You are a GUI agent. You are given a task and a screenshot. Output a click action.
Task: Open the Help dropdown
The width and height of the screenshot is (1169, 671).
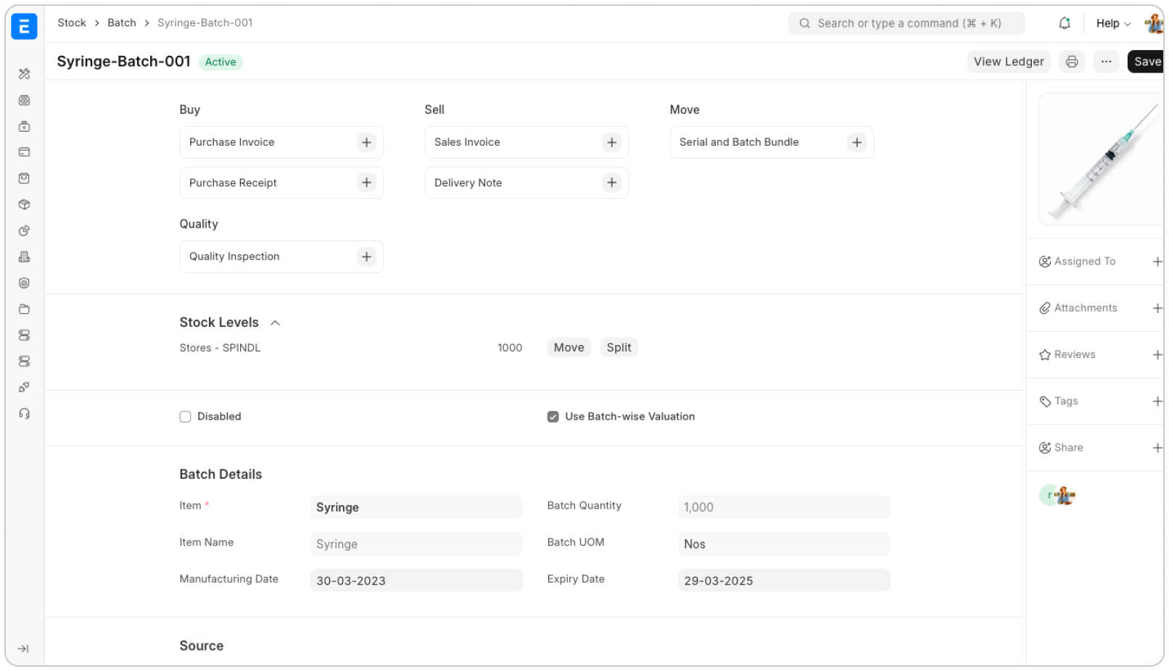(1112, 23)
